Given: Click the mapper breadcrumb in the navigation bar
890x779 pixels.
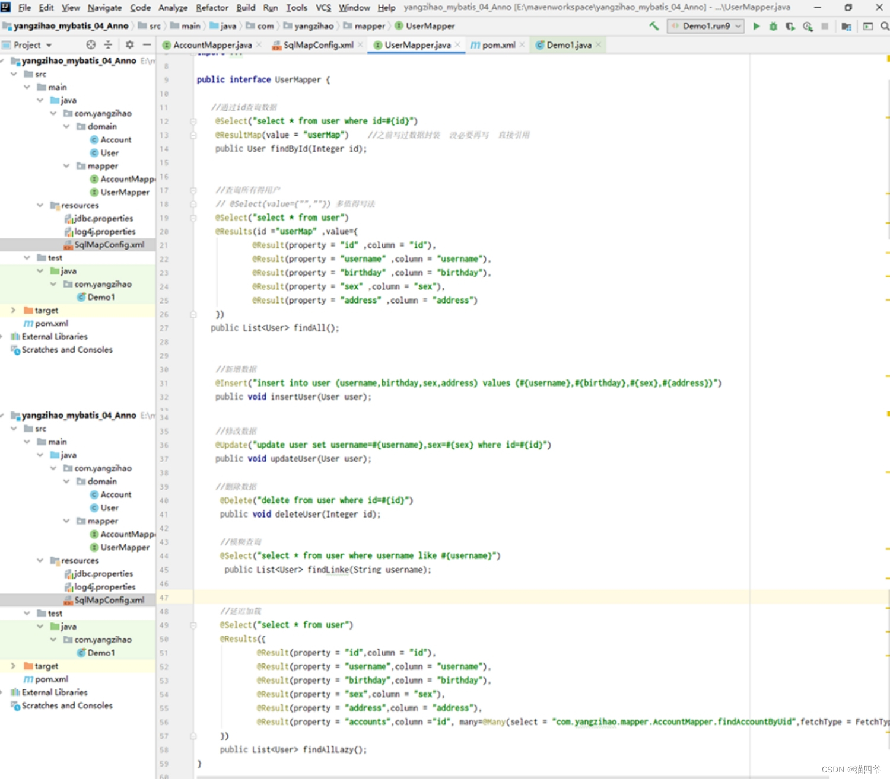Looking at the screenshot, I should click(x=369, y=26).
